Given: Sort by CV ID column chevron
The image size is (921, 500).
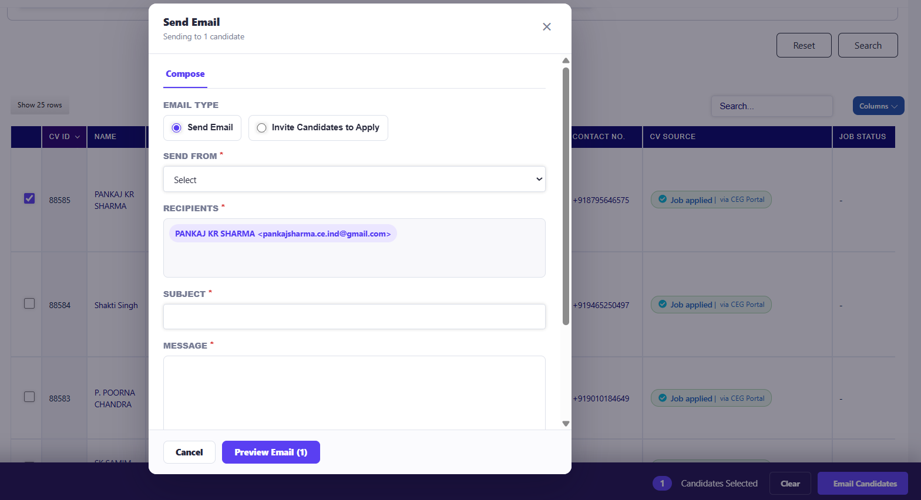Looking at the screenshot, I should tap(78, 137).
